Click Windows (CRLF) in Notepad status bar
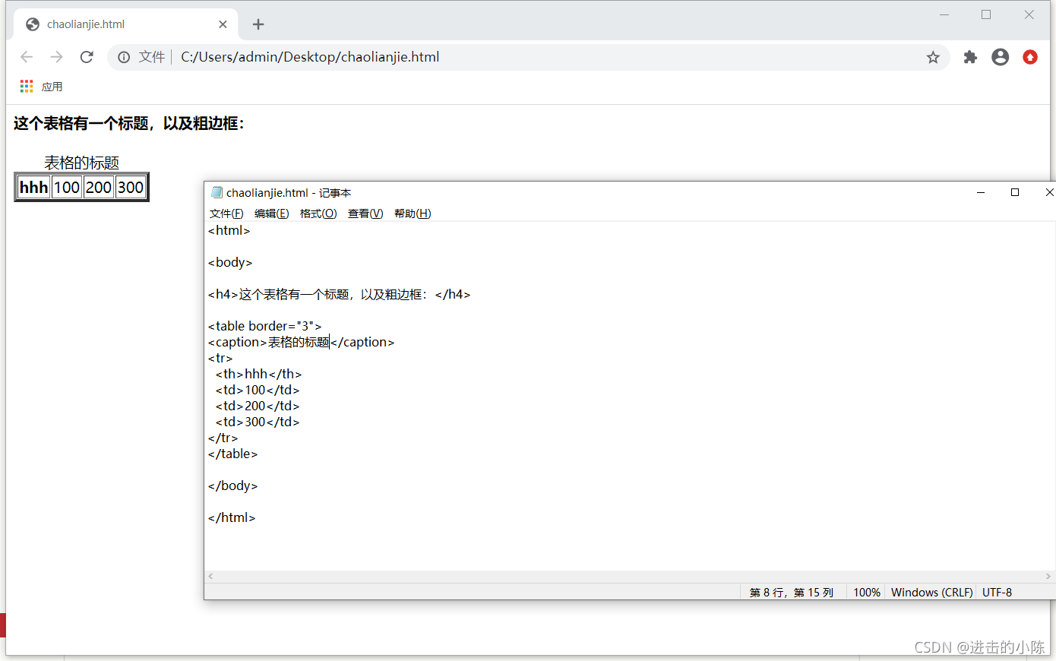Screen dimensions: 1056x661 [932, 593]
